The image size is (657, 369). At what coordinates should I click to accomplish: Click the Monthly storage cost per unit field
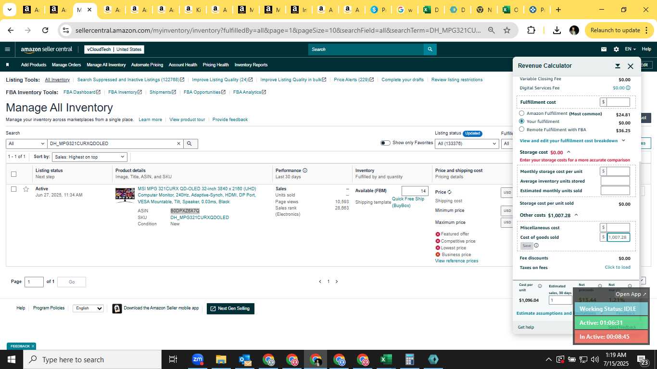(619, 171)
